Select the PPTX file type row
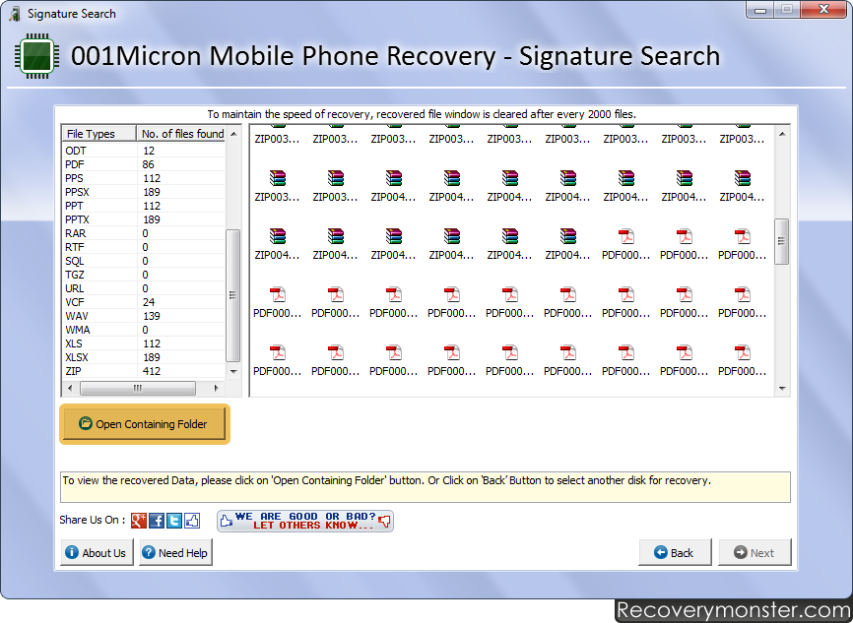This screenshot has width=853, height=623. point(144,219)
